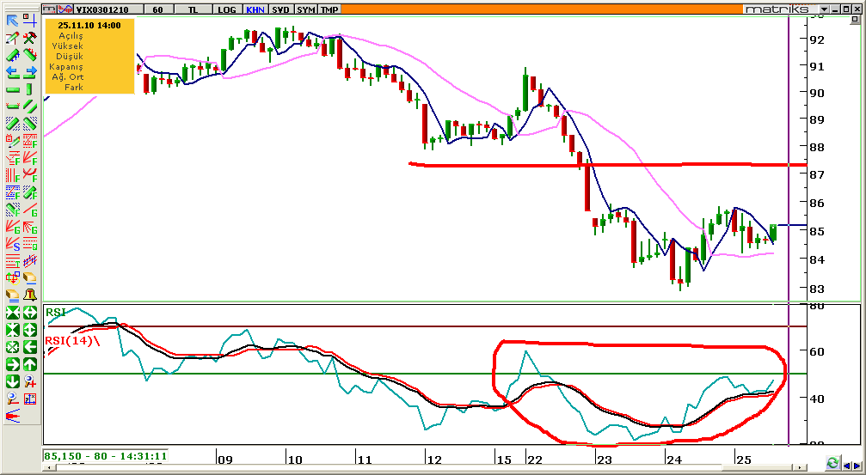The image size is (866, 475).
Task: Click the alarm bell icon
Action: 29,295
